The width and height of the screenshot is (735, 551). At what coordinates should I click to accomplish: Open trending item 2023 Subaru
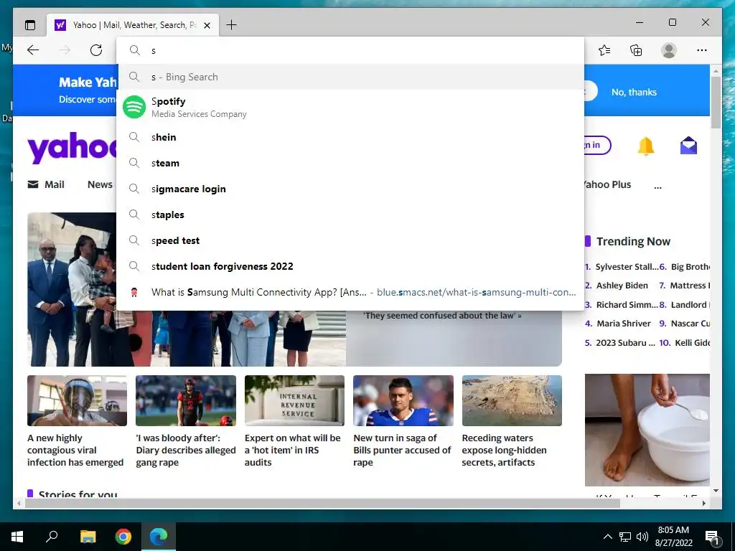[625, 342]
